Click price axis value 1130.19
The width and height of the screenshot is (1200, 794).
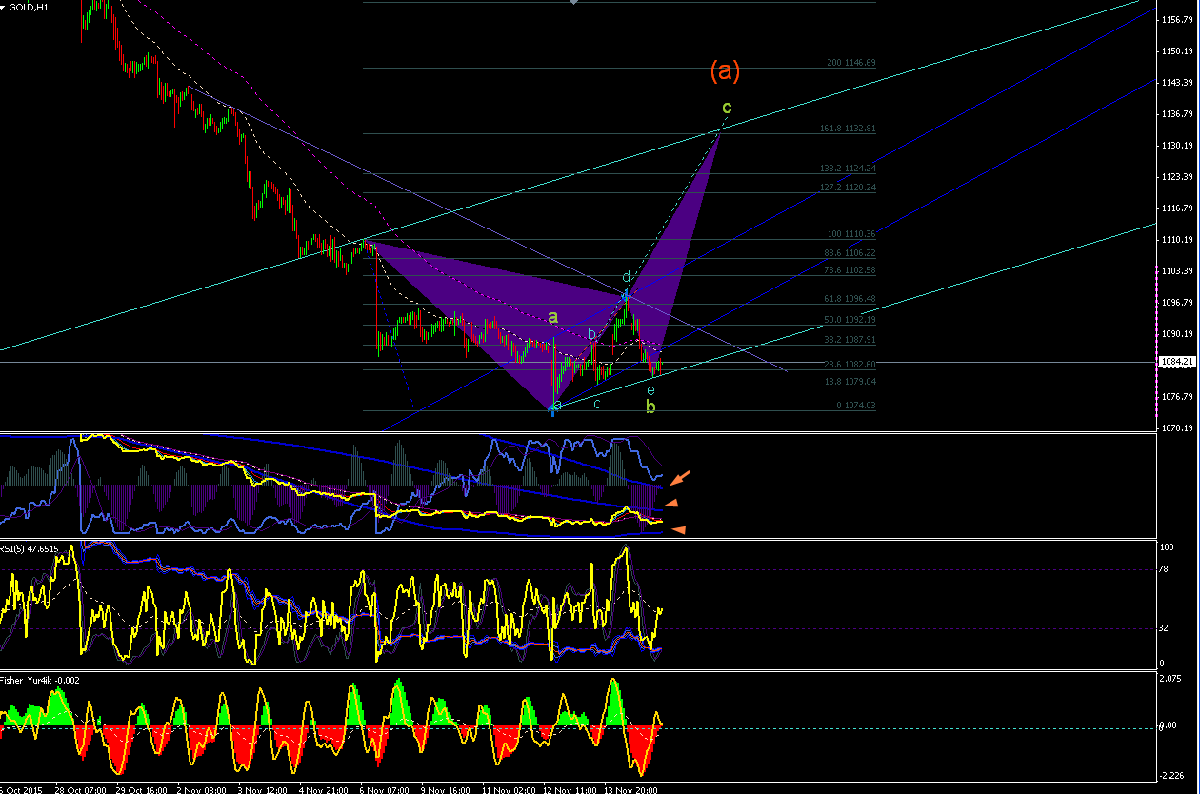click(1178, 145)
